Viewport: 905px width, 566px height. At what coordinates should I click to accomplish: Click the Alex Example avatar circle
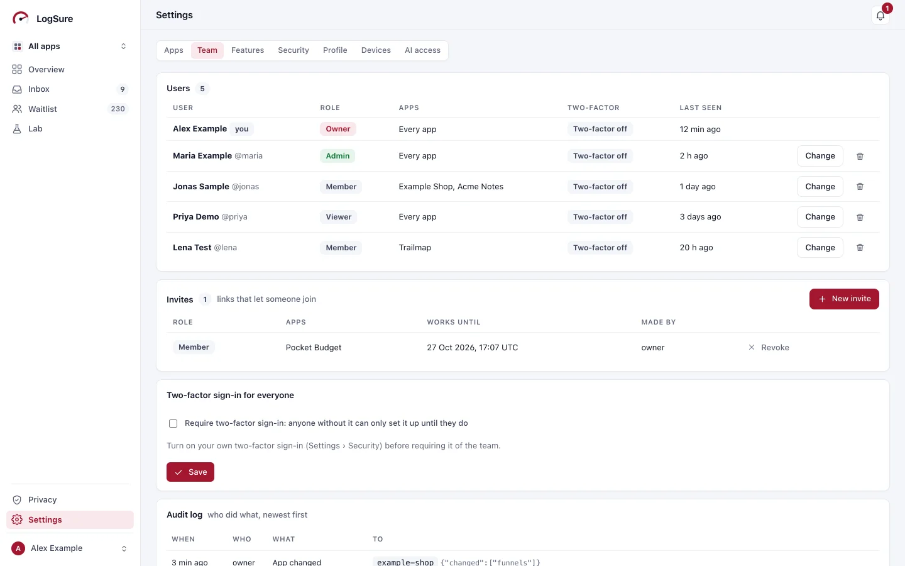18,548
